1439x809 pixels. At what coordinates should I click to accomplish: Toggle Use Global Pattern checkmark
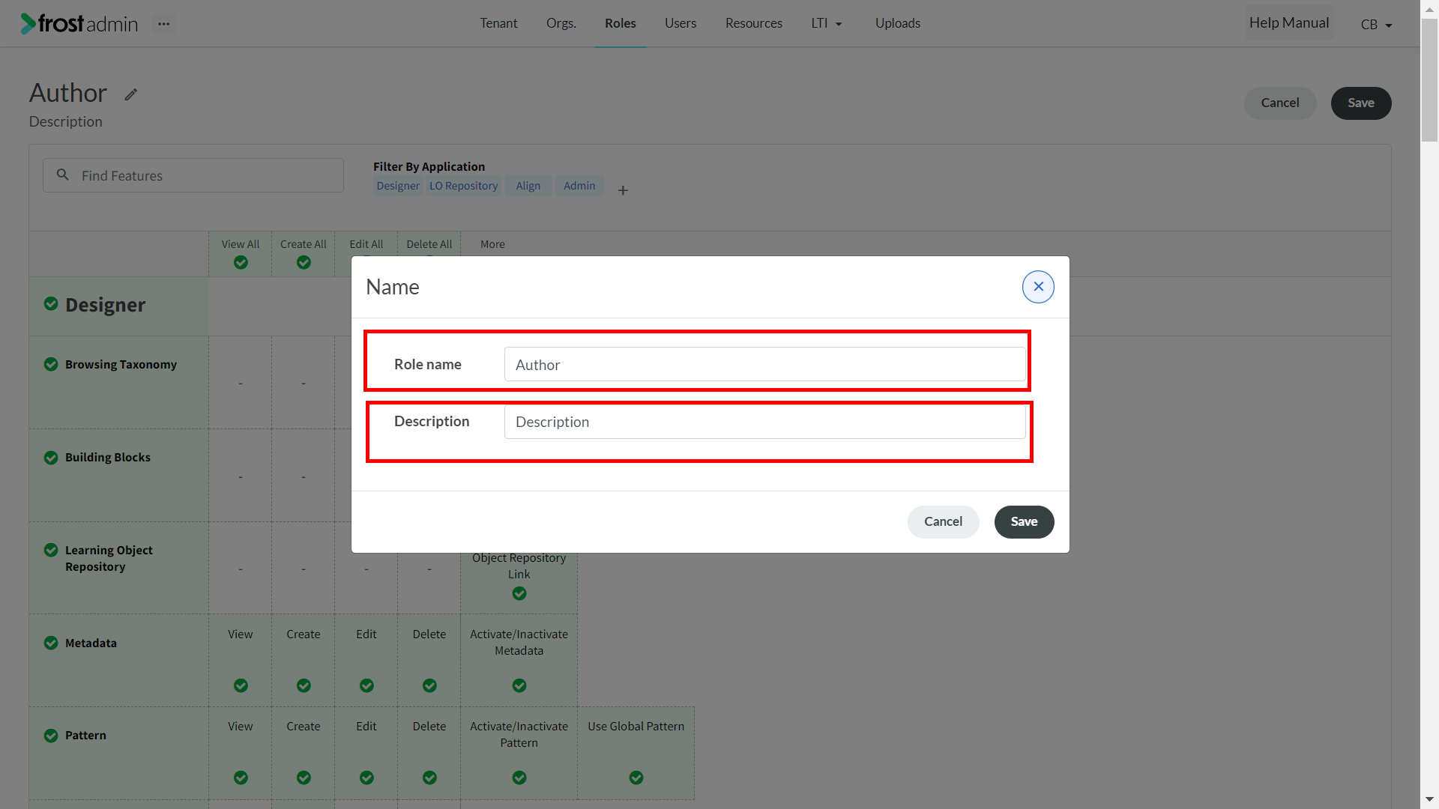pos(636,778)
